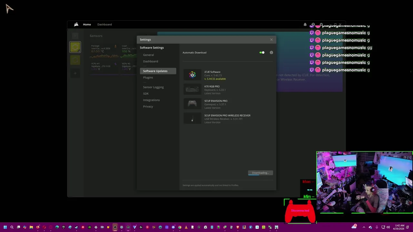Open the Brave browser from the taskbar
Screen dimensions: 413x232
click(x=238, y=227)
